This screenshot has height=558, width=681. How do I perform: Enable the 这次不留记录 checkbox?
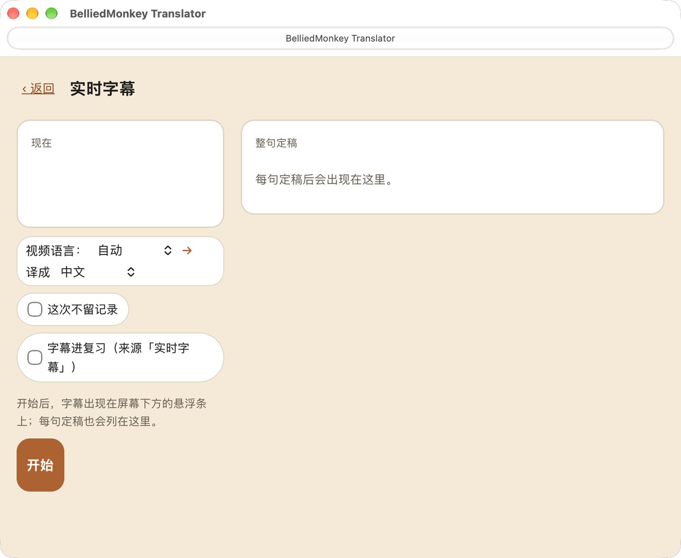point(35,310)
